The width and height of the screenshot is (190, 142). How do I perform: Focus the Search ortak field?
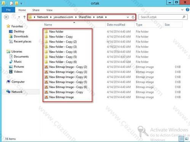point(163,17)
